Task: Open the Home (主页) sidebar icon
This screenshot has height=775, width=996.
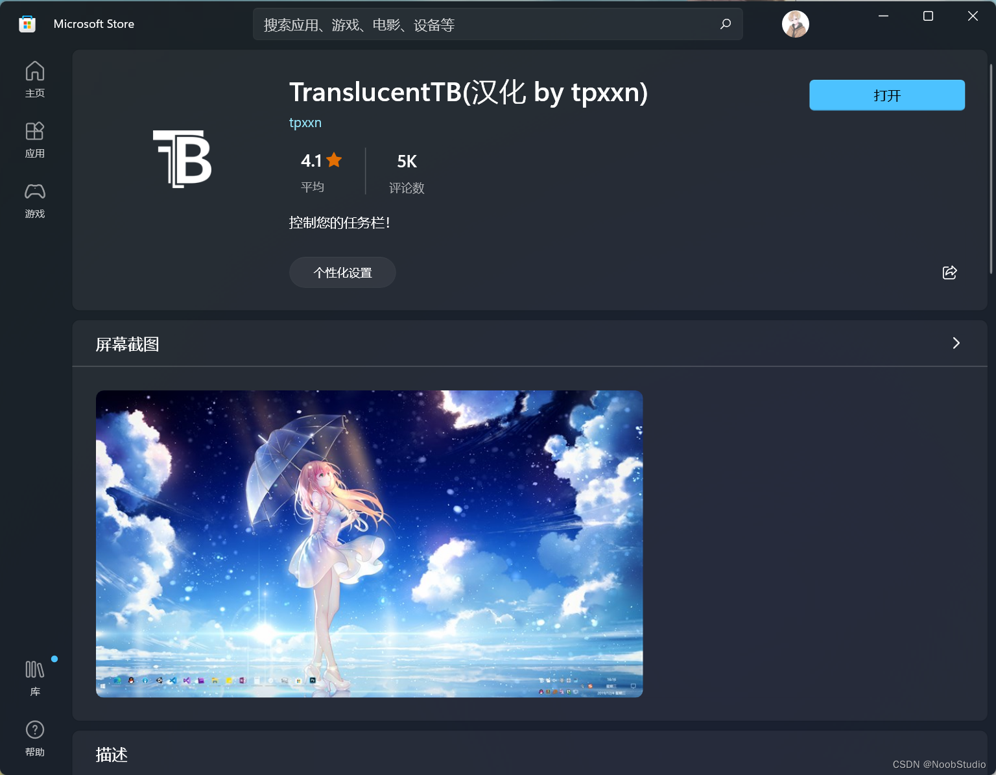Action: pyautogui.click(x=35, y=79)
